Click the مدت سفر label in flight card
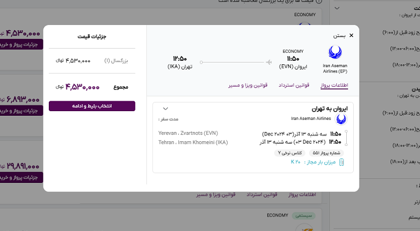 (x=168, y=119)
